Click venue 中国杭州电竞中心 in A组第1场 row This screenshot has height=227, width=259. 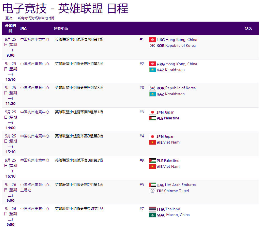pyautogui.click(x=35, y=40)
